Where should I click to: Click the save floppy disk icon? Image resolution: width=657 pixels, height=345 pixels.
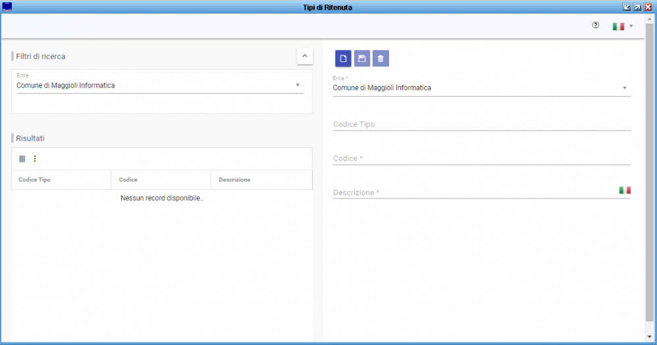(362, 58)
